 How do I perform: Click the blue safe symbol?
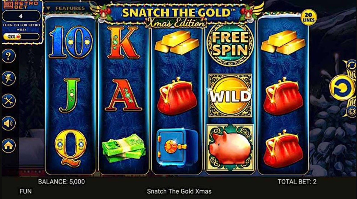click(x=177, y=146)
